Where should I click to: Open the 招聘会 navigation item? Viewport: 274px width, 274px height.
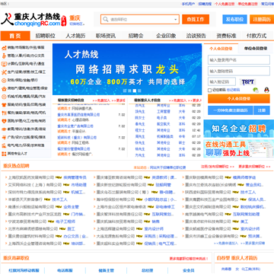coord(135,36)
